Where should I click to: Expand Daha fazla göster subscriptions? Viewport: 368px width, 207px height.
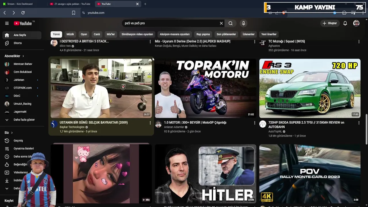pyautogui.click(x=22, y=120)
